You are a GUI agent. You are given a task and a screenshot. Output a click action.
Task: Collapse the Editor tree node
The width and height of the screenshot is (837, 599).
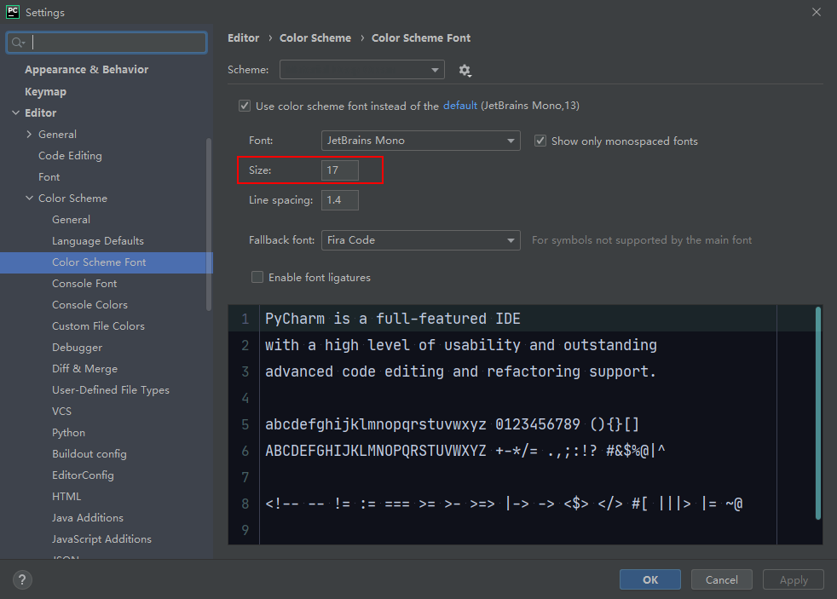[15, 112]
